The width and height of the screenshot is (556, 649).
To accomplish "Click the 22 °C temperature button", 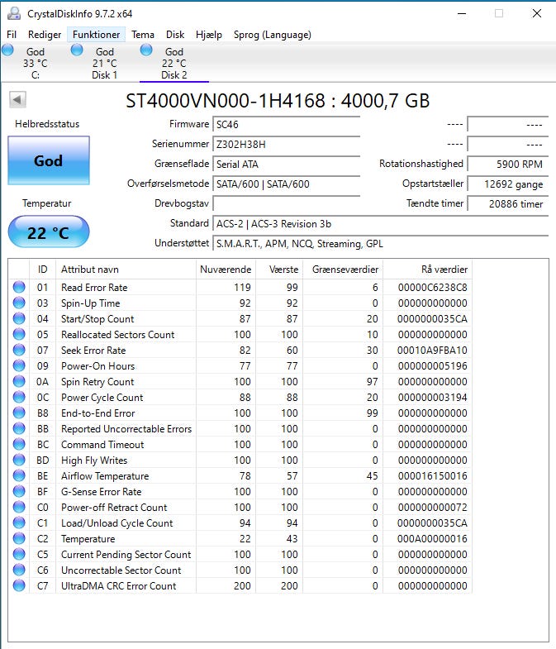I will [48, 233].
